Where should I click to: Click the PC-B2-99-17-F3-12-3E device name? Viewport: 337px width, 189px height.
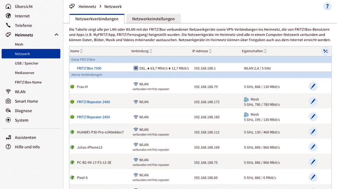pyautogui.click(x=94, y=162)
